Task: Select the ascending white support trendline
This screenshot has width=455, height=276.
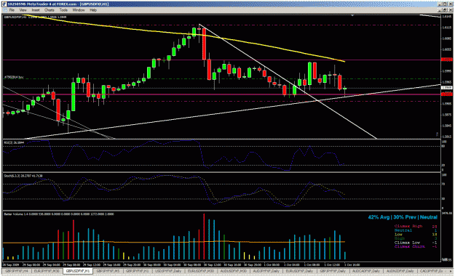Action: 232,113
